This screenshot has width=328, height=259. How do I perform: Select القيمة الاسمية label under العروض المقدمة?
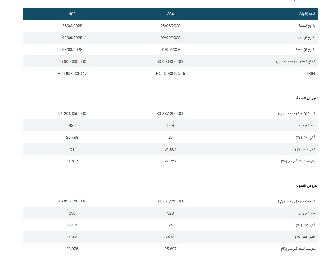tap(297, 114)
